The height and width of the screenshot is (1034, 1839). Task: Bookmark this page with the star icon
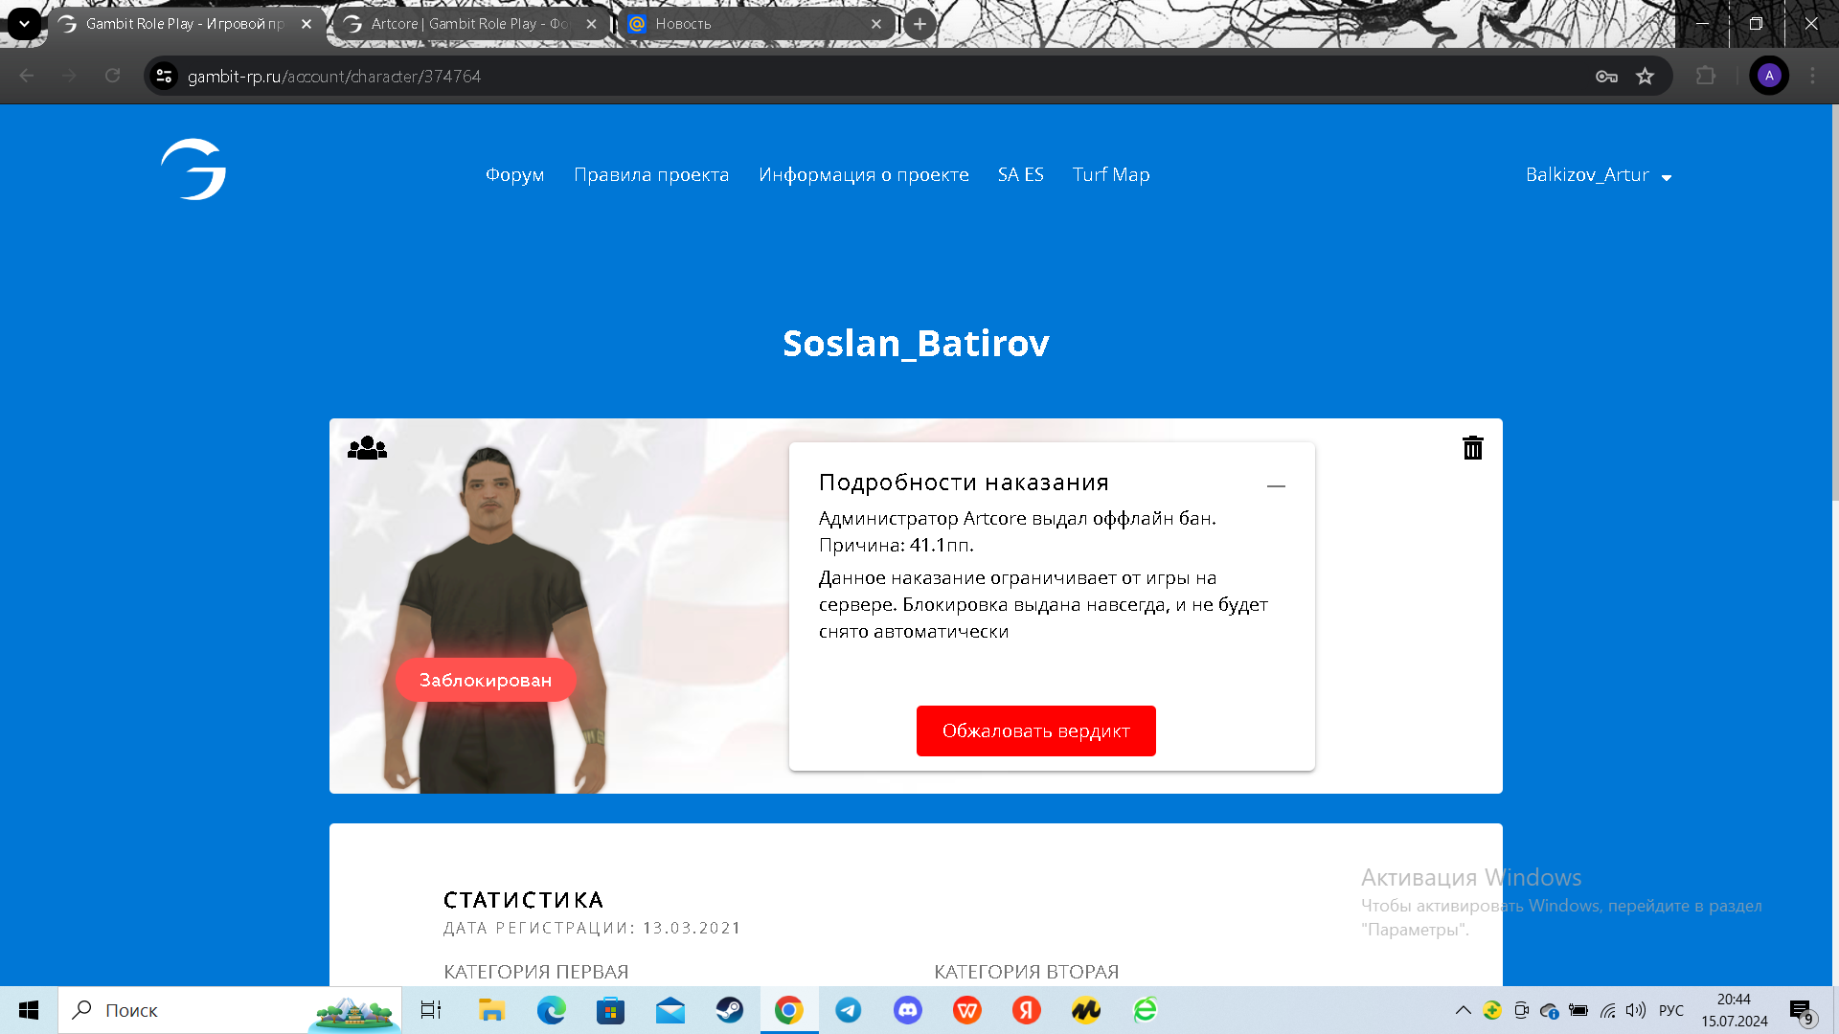[x=1645, y=77]
